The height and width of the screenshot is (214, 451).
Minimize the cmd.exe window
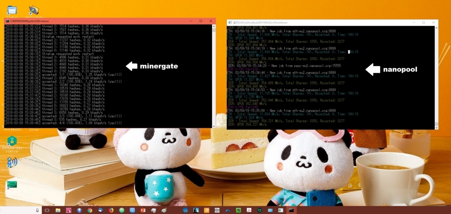tap(191, 21)
